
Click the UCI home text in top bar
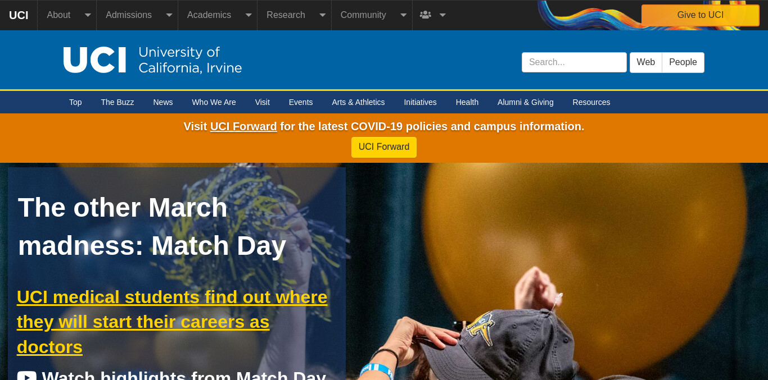click(19, 15)
